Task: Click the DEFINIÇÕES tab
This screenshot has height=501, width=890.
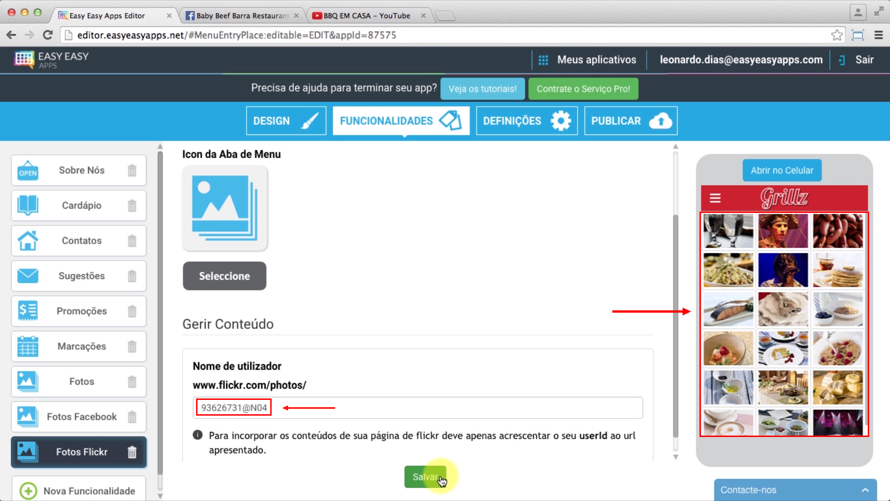Action: coord(526,121)
